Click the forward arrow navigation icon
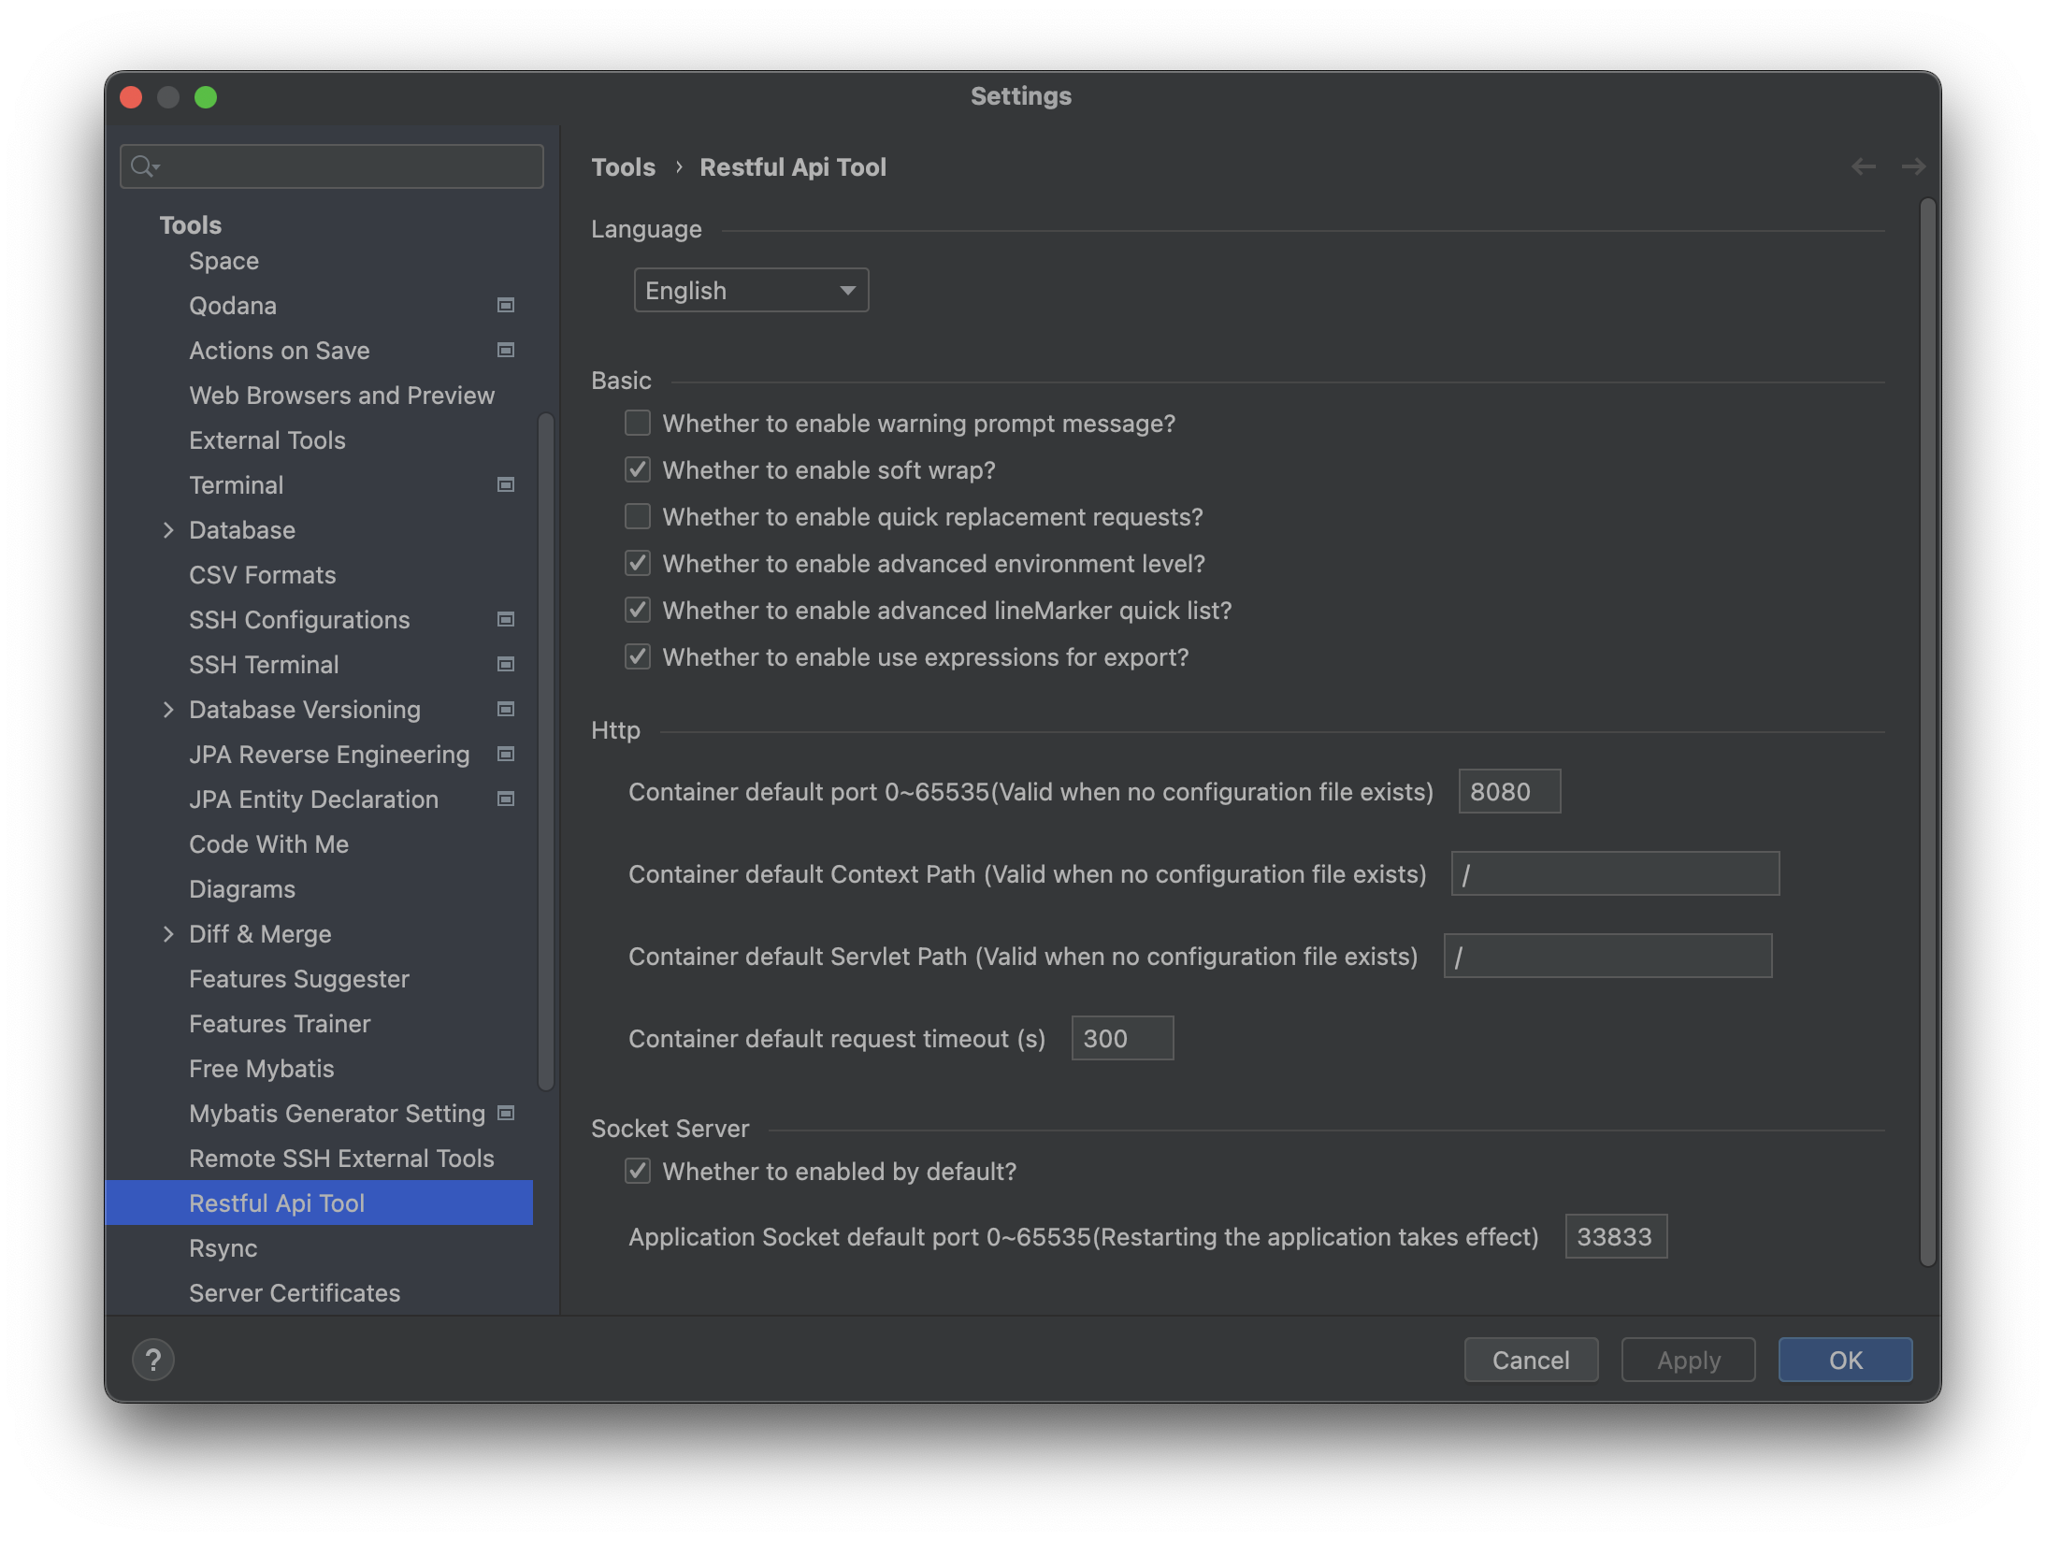 click(x=1913, y=166)
